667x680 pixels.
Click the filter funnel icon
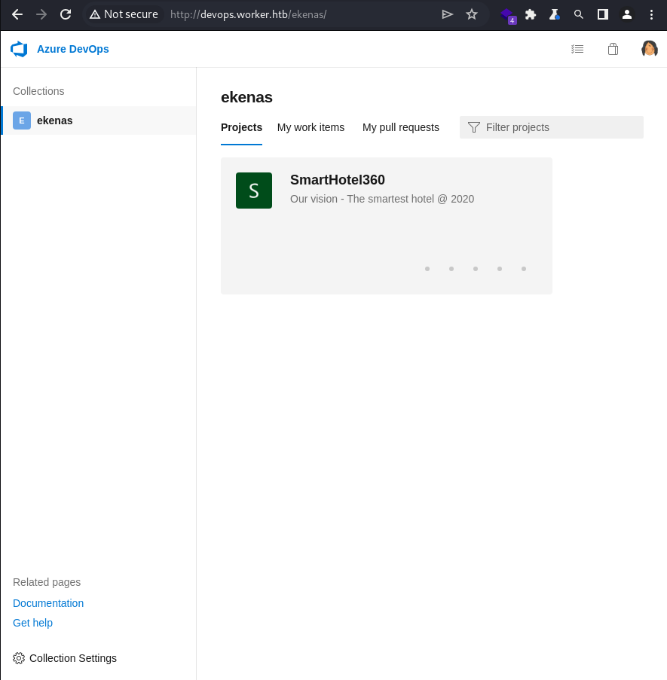[474, 127]
